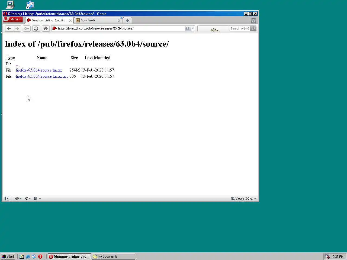Select the Directory Listing taskbar button

(69, 256)
